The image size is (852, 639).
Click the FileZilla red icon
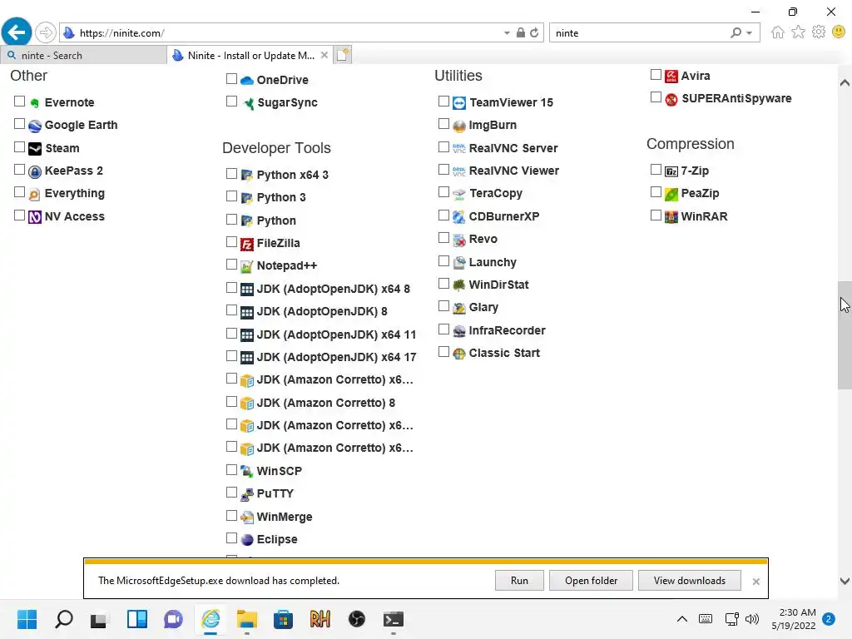pyautogui.click(x=246, y=244)
